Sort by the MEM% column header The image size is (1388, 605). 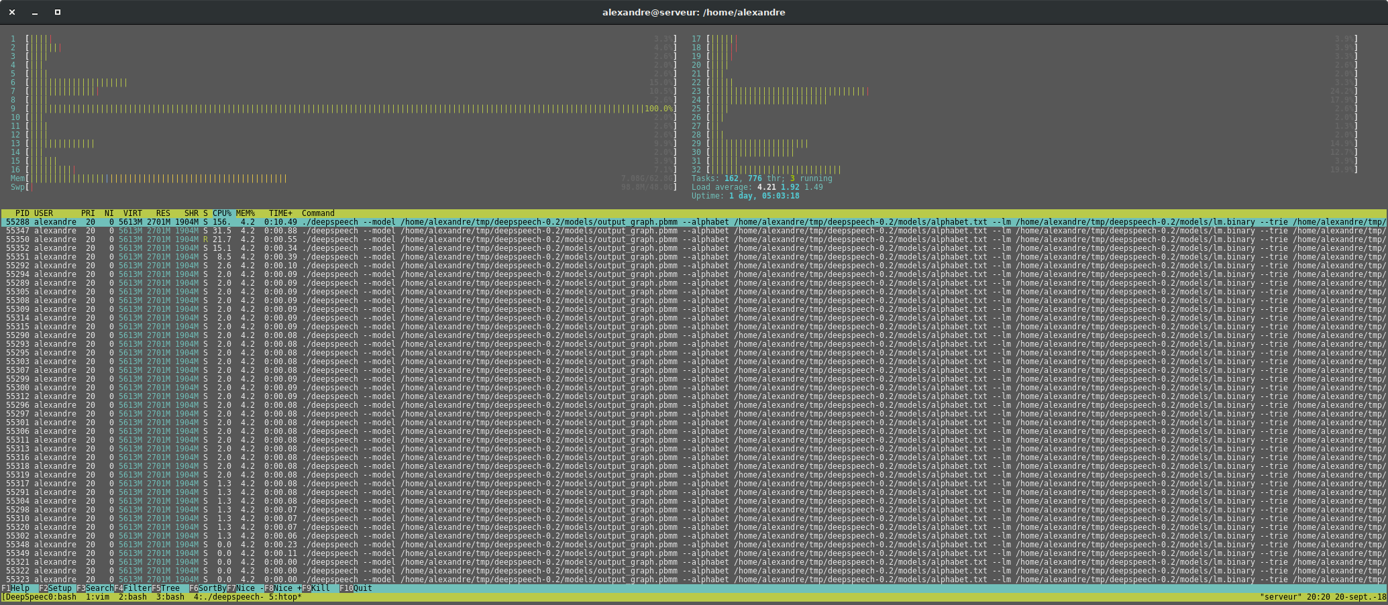pos(246,213)
